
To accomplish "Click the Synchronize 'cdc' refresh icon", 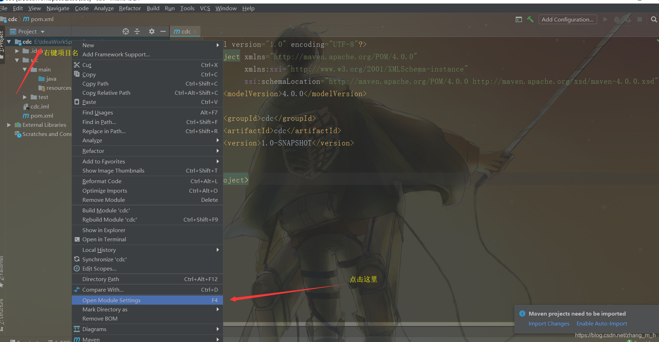I will [77, 259].
